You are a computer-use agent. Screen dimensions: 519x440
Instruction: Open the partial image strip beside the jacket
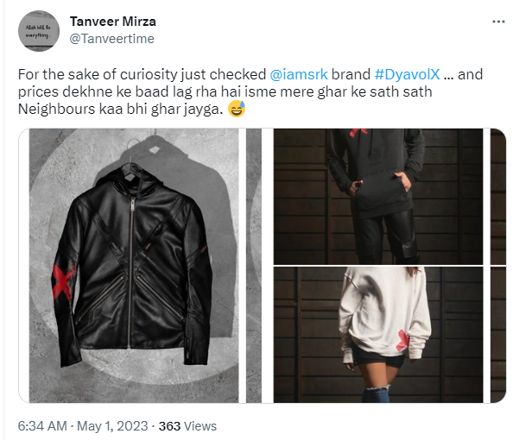[x=254, y=266]
